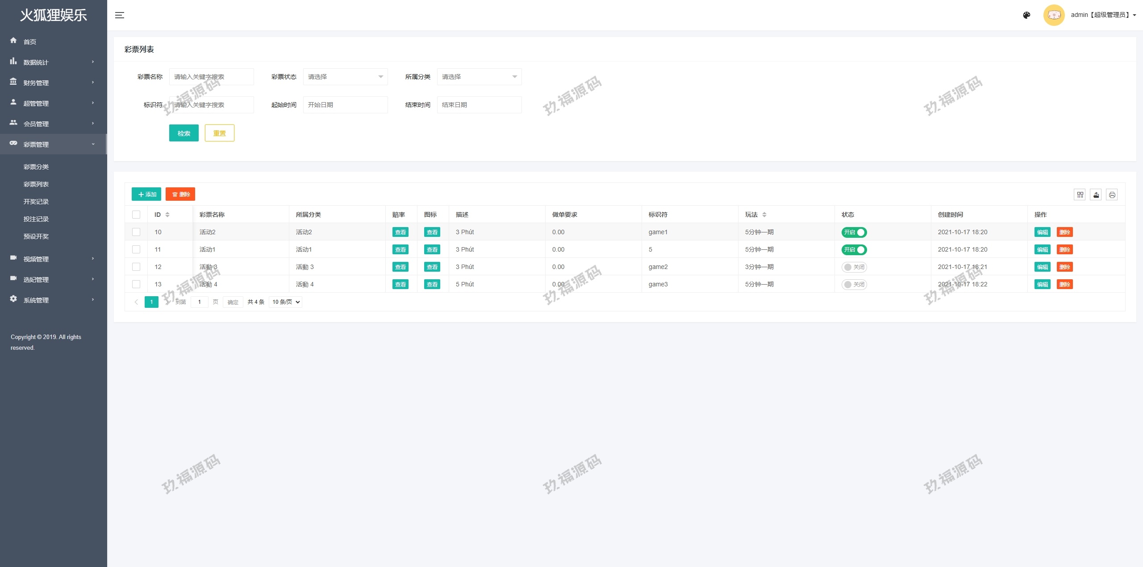1143x567 pixels.
Task: Check the checkbox for row ID 11
Action: pyautogui.click(x=136, y=249)
